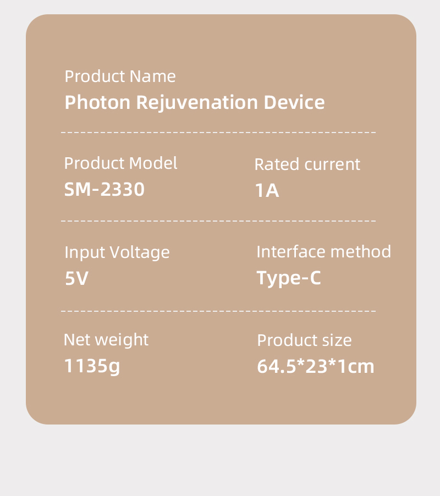Click the 'Rated current' label
The image size is (440, 496).
tap(307, 164)
